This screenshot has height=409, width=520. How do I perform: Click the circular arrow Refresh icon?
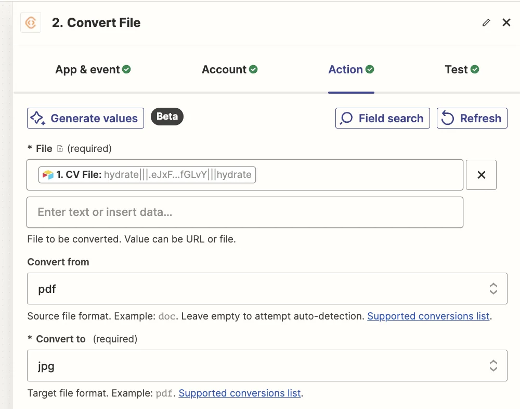point(448,119)
